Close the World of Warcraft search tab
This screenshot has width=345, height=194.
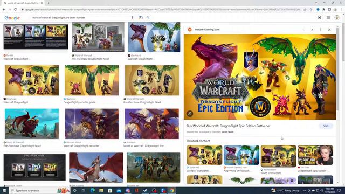coord(42,3)
